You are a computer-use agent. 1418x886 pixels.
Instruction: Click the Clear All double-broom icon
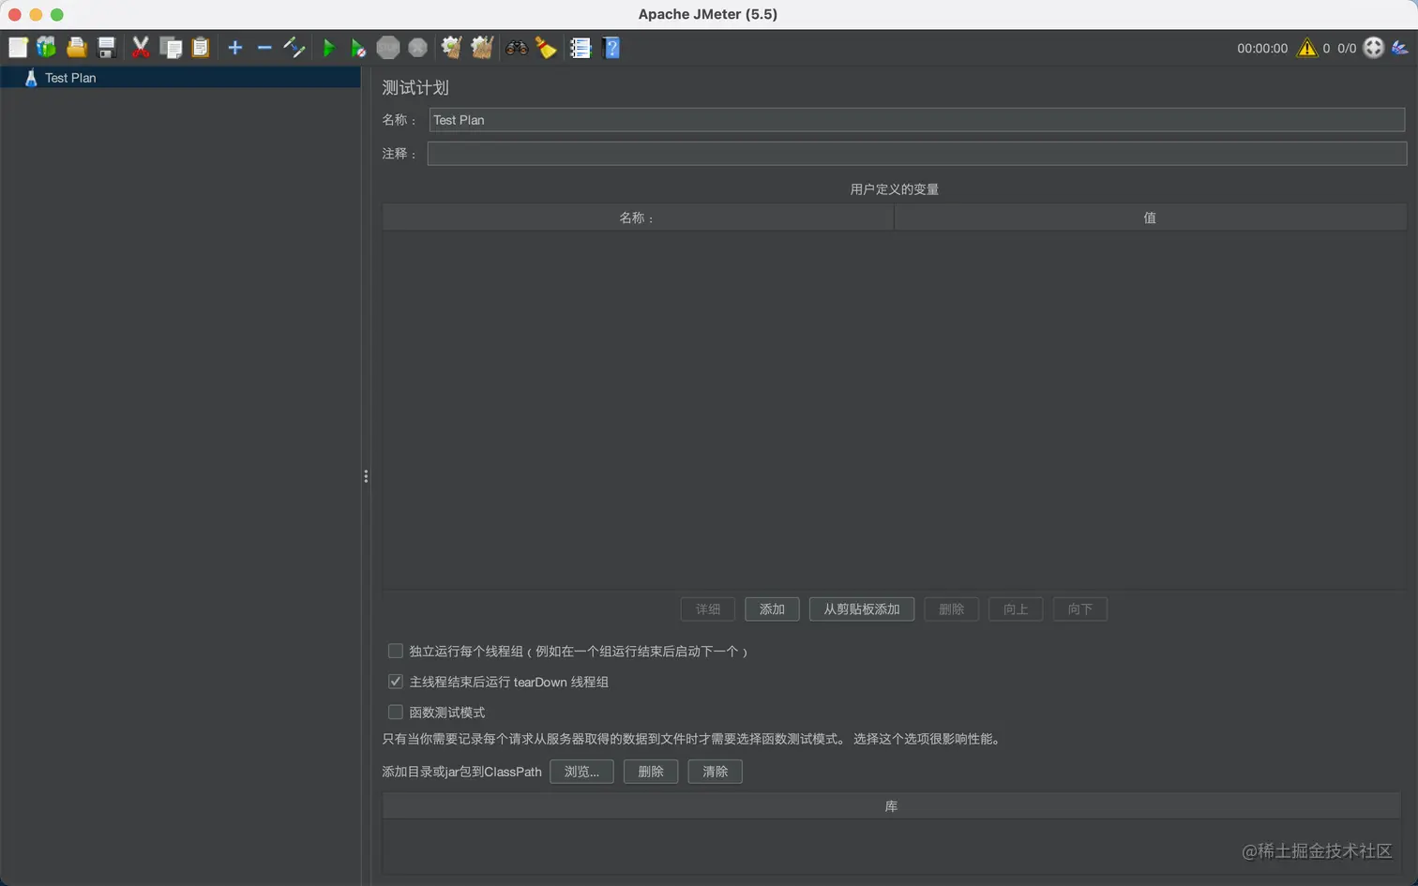click(x=482, y=48)
